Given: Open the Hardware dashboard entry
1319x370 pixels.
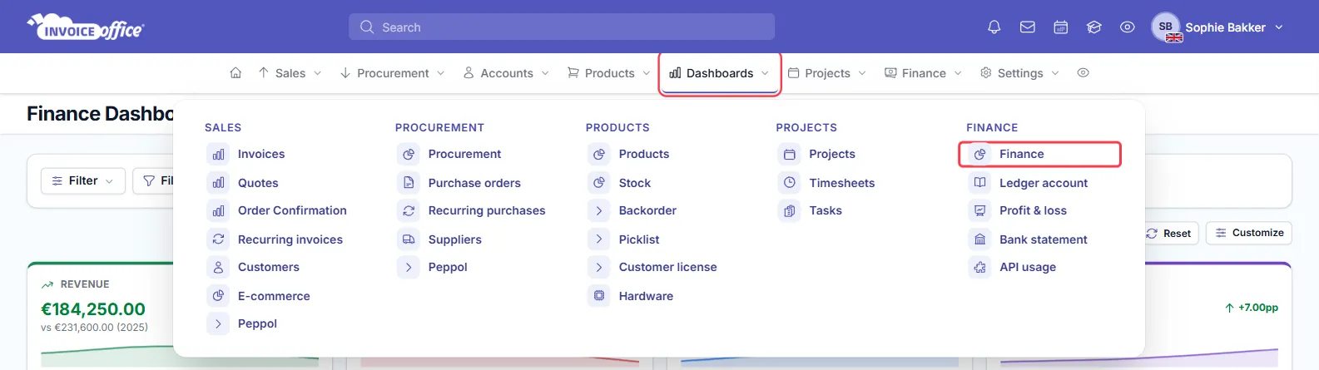Looking at the screenshot, I should point(646,296).
